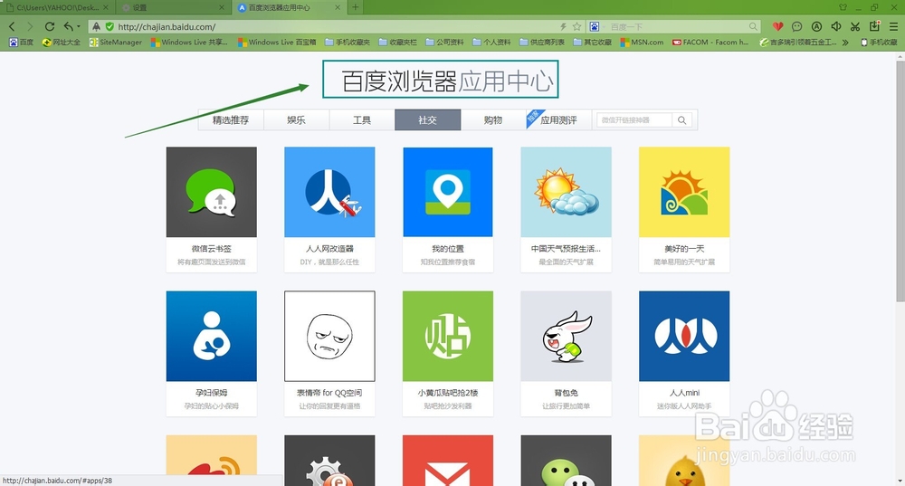Click the speaker mute toolbar icon
Screen dimensions: 905x486
click(835, 26)
